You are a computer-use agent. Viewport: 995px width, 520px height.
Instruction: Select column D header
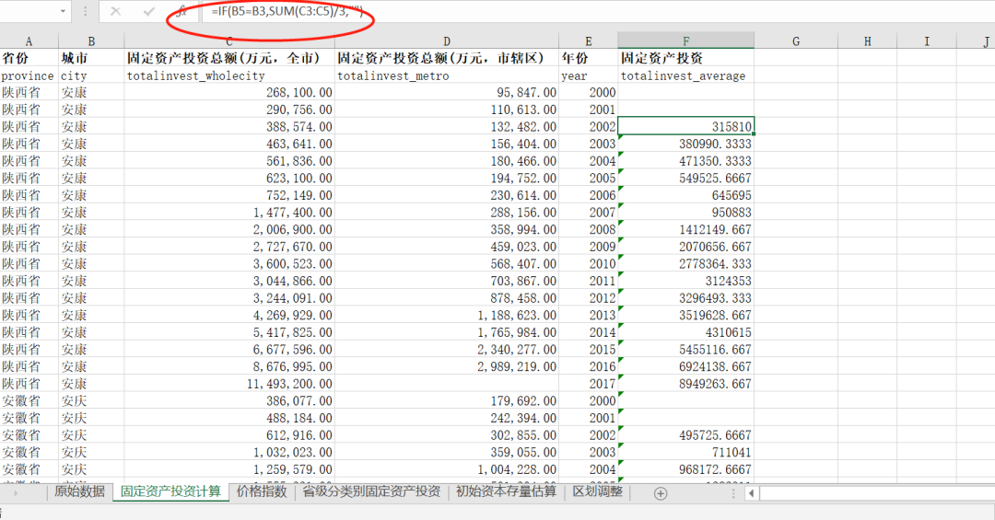pyautogui.click(x=447, y=41)
